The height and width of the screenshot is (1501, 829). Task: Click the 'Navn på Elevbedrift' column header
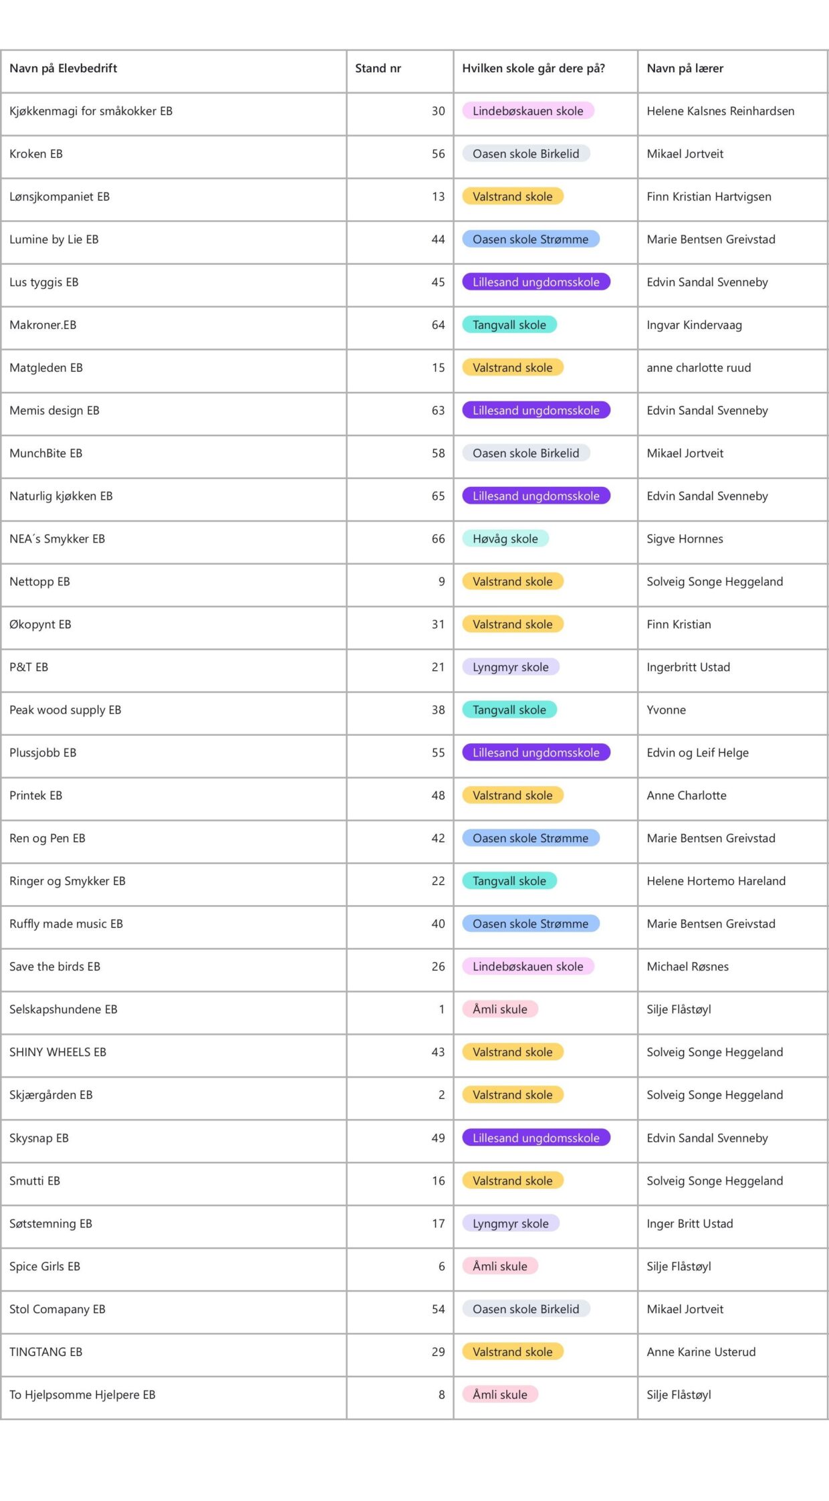click(x=64, y=68)
